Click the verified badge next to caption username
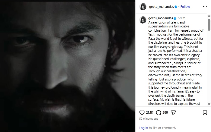 pyautogui.click(x=175, y=18)
